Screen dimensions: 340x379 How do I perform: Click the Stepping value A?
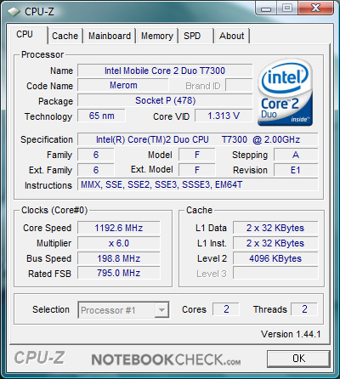coord(296,155)
